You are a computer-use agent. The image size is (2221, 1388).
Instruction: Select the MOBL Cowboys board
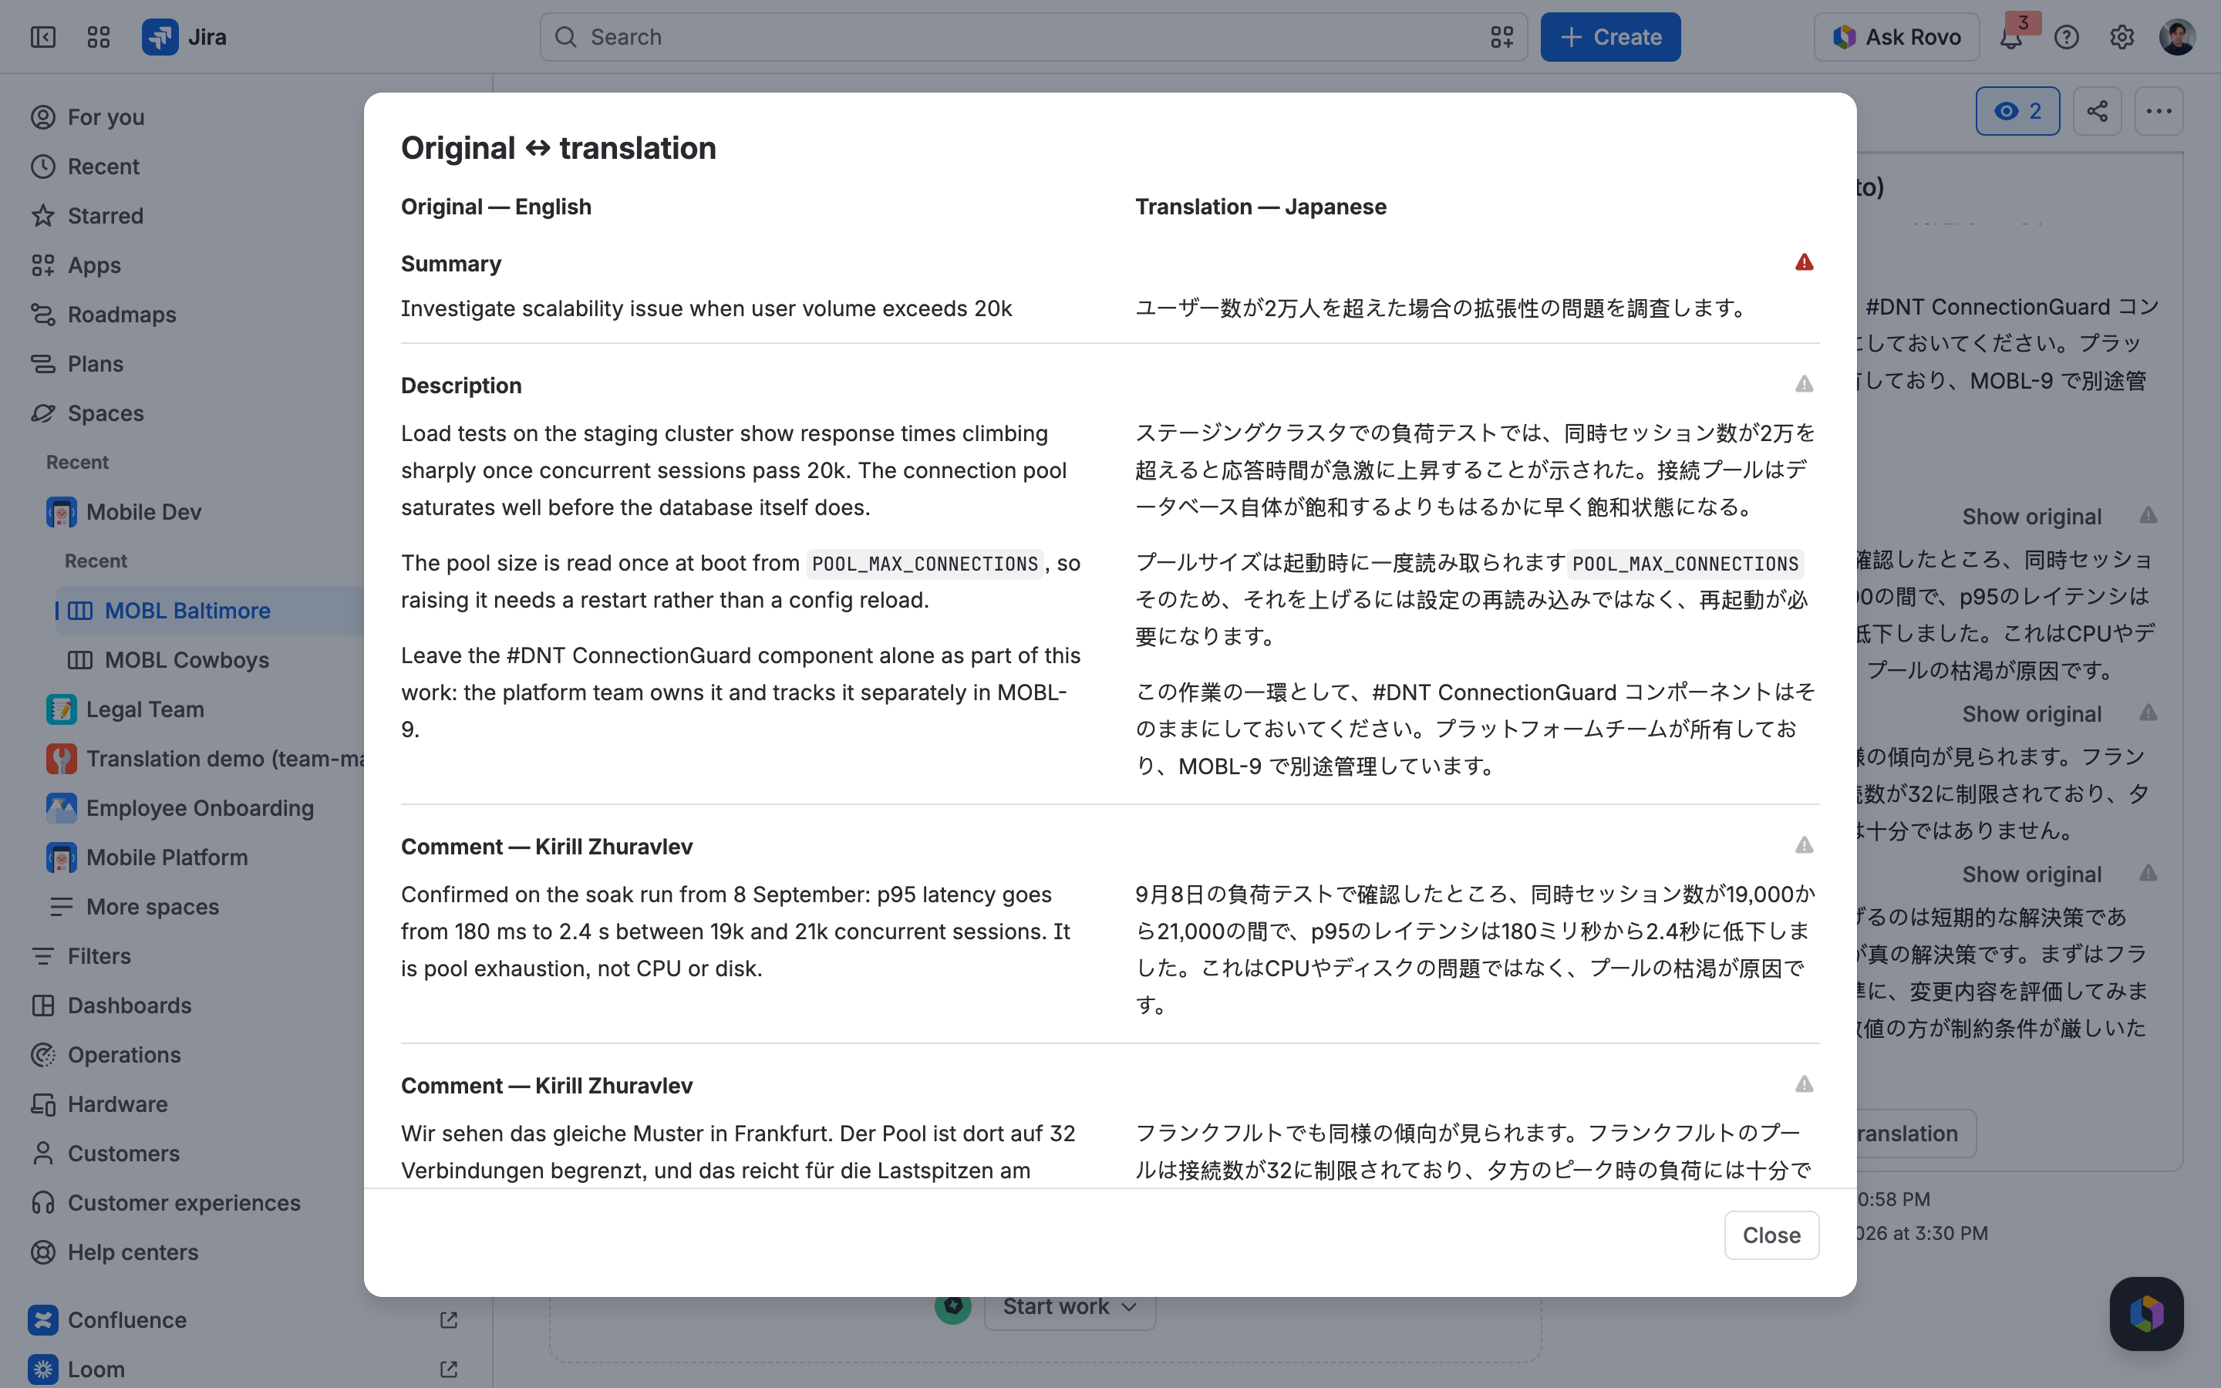[x=187, y=660]
